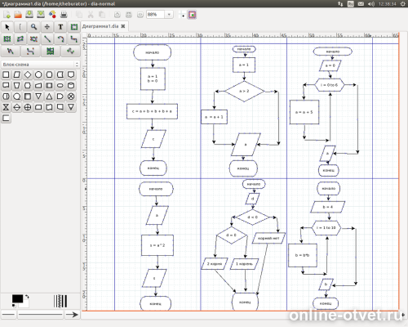
Task: Select the Magnify zoom tool
Action: click(x=33, y=27)
